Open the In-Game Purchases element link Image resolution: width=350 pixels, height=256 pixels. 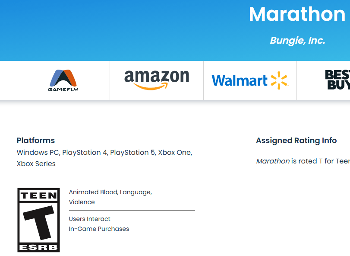coord(99,229)
